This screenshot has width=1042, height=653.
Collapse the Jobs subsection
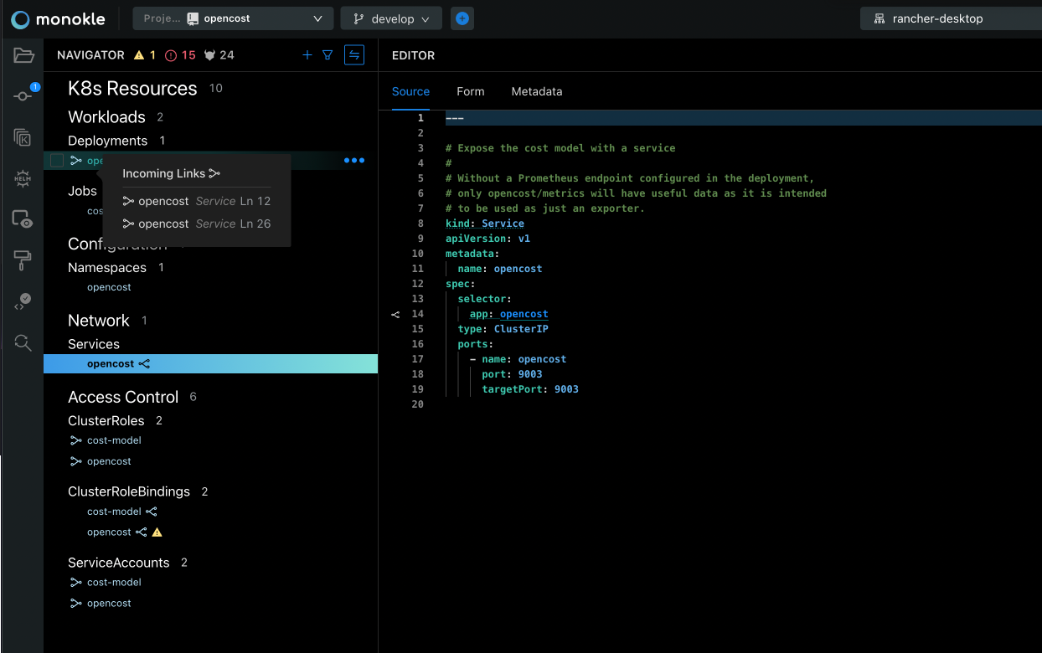82,191
